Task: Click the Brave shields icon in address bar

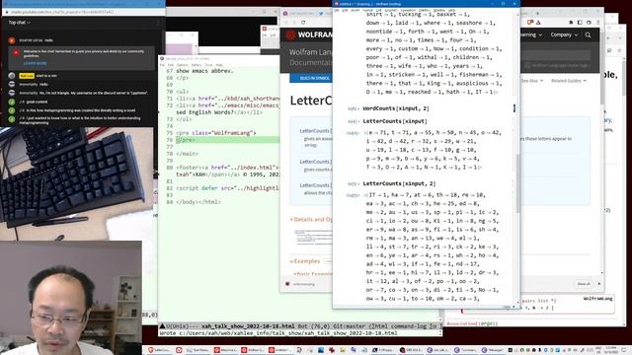Action: [530, 23]
